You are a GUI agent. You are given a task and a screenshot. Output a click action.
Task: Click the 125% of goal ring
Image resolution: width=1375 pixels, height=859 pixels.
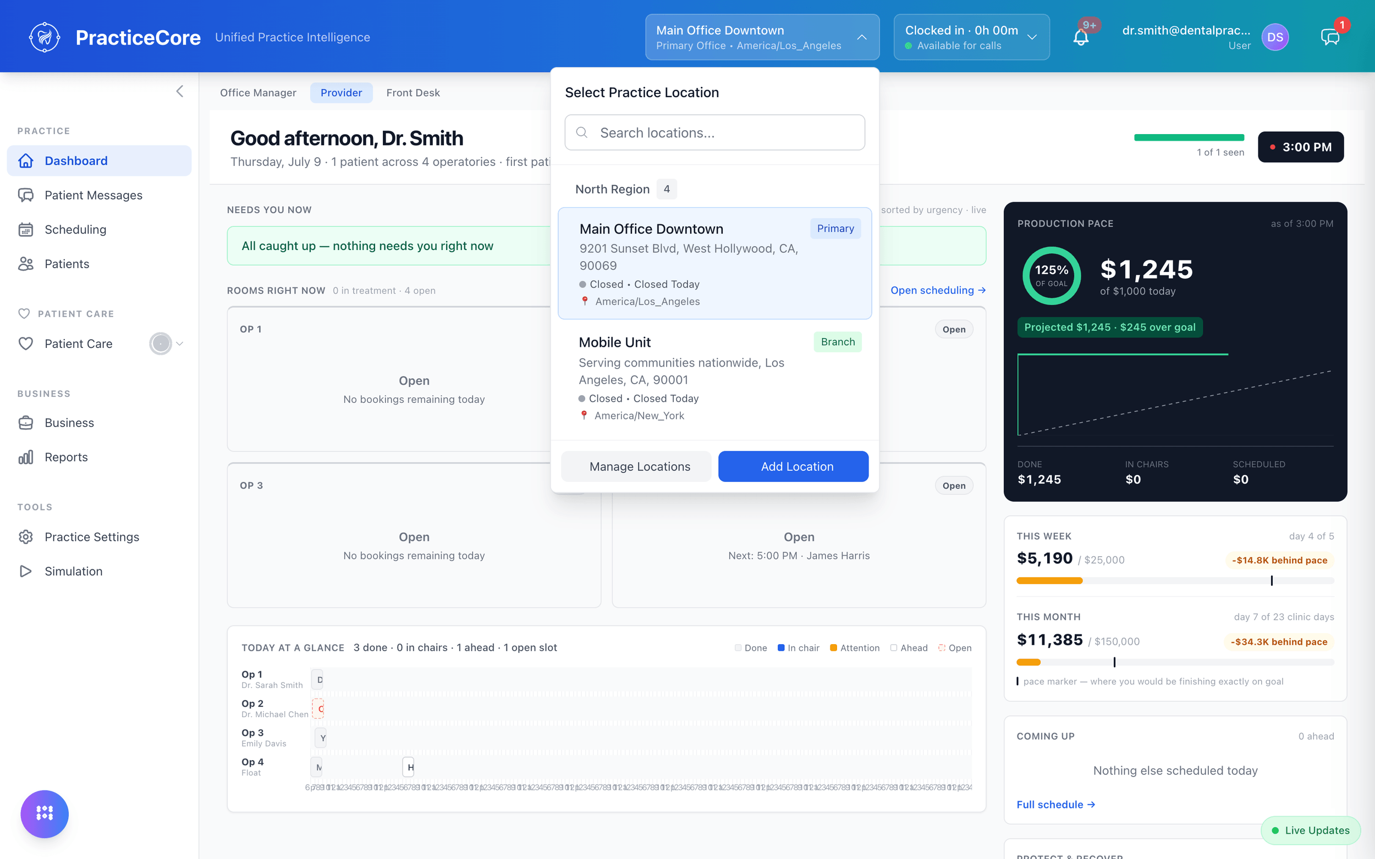point(1051,275)
